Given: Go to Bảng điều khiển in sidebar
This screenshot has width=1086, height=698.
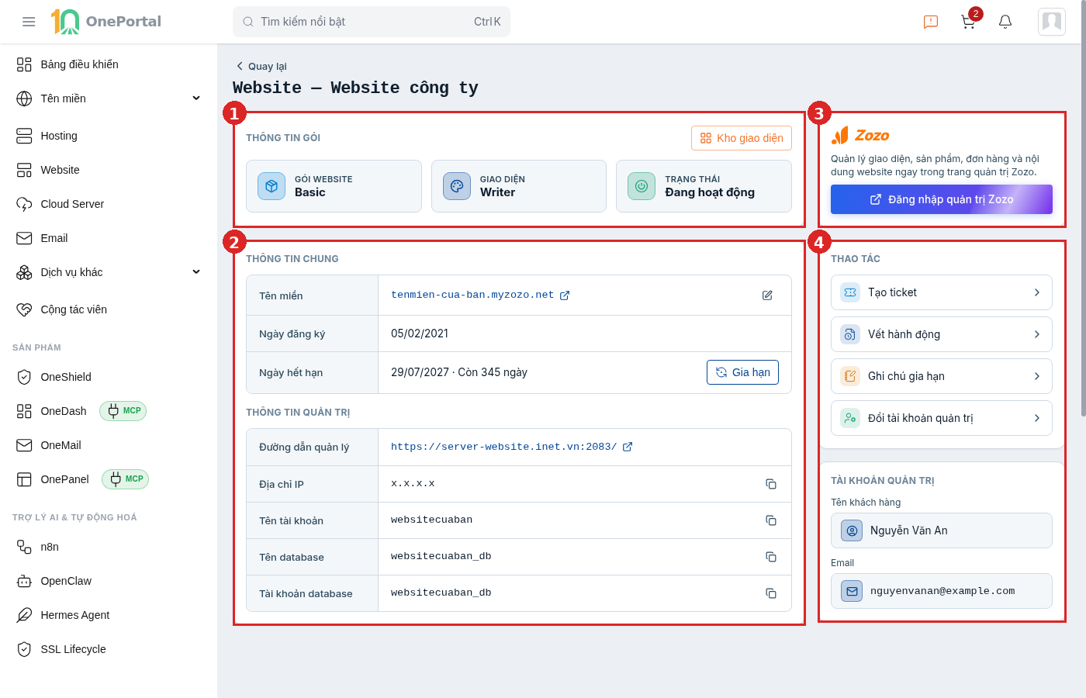Looking at the screenshot, I should [109, 64].
